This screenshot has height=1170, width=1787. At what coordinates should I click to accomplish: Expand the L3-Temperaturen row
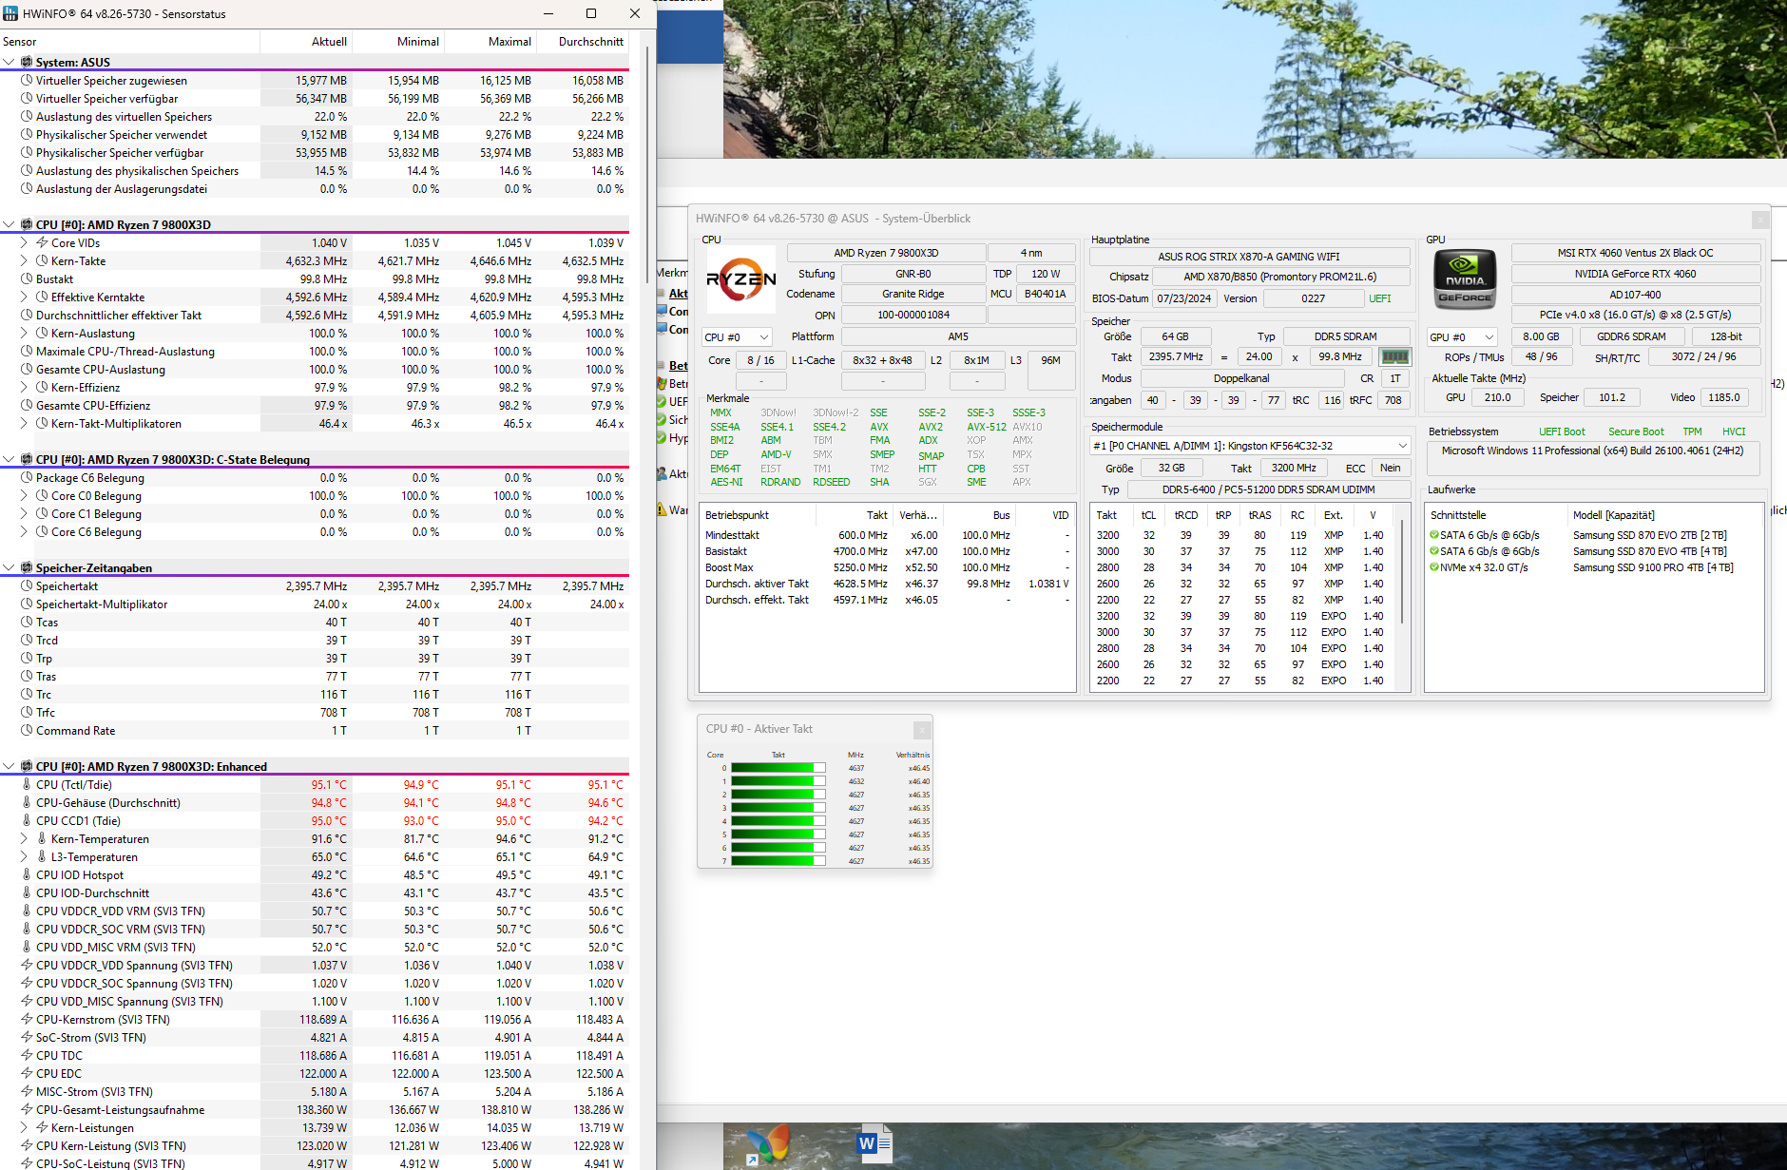pos(24,857)
